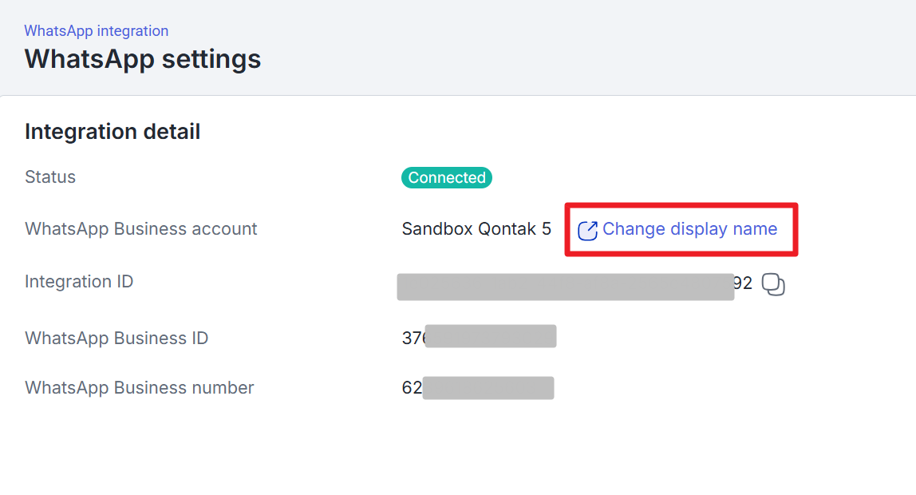Click the WhatsApp settings page title
Viewport: 916px width, 495px height.
143,59
